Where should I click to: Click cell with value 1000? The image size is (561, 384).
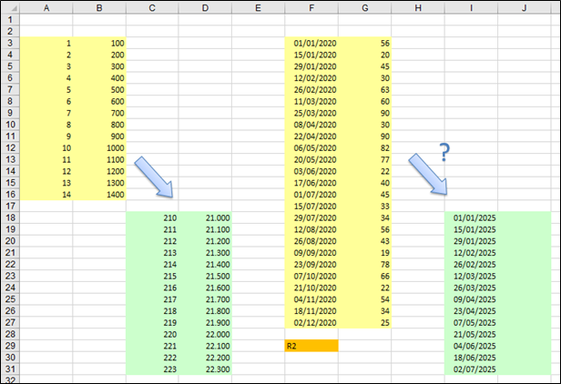(99, 147)
